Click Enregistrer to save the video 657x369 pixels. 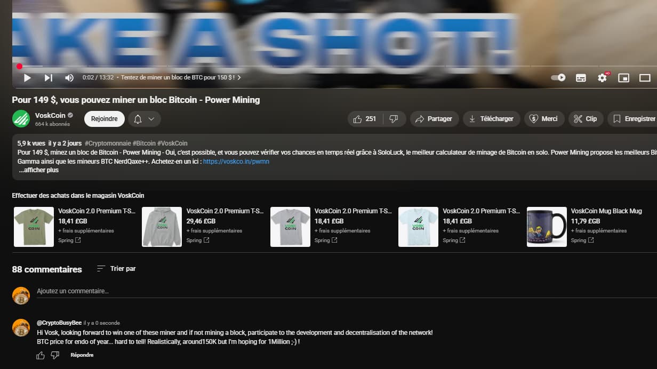(632, 119)
